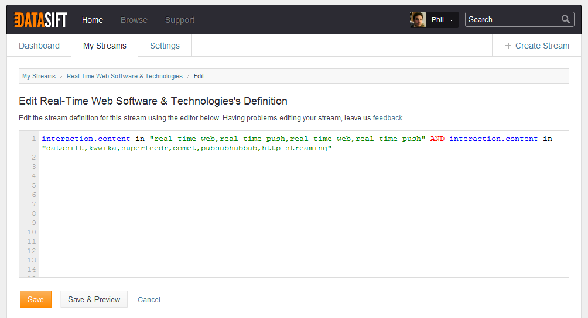
Task: Click the orange Save button
Action: pyautogui.click(x=36, y=299)
